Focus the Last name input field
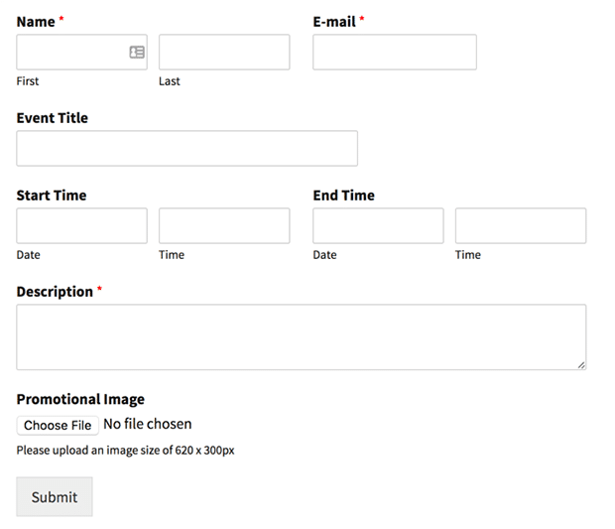The height and width of the screenshot is (529, 615). pyautogui.click(x=224, y=53)
